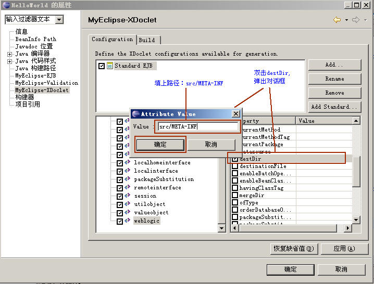Click the forward navigation arrow icon

click(x=356, y=20)
